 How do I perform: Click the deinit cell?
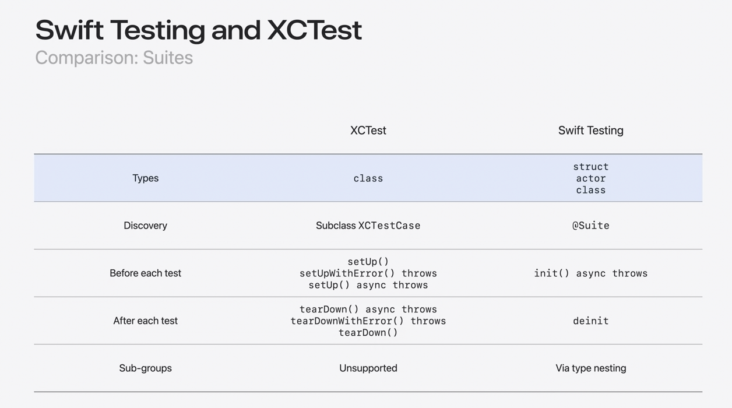(x=590, y=321)
